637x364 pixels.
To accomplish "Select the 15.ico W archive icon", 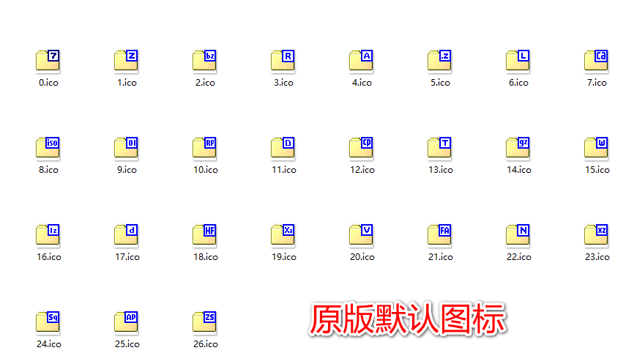I will 597,148.
